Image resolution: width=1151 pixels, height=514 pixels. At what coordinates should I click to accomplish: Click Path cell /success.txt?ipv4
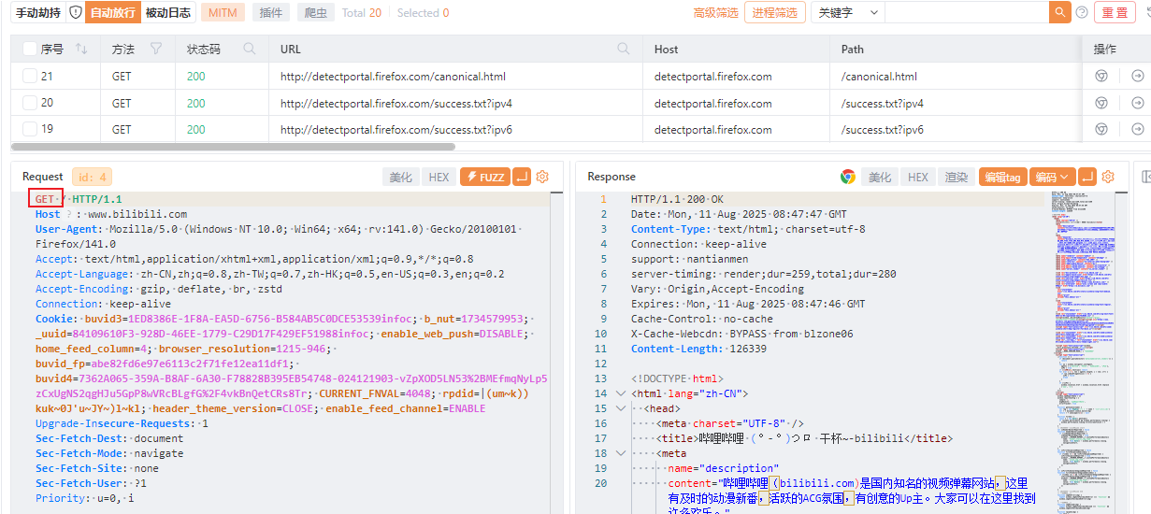(x=883, y=103)
